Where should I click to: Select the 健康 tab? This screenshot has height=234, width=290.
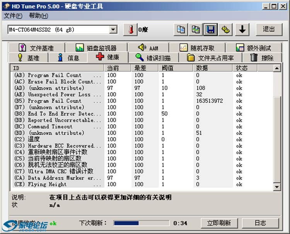pyautogui.click(x=108, y=57)
